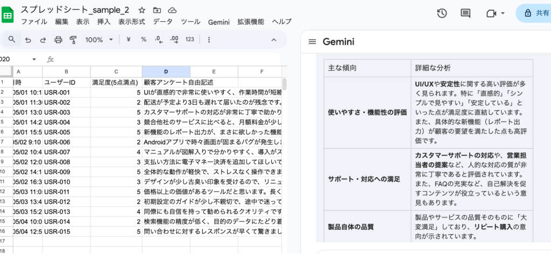Open the 編集 menu
The width and height of the screenshot is (551, 254).
[62, 22]
